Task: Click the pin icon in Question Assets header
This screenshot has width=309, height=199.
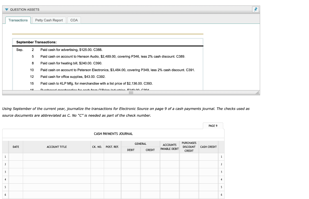Action: point(256,9)
